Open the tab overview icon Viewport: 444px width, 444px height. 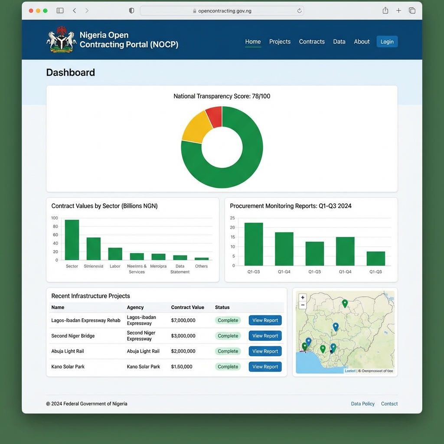pyautogui.click(x=412, y=10)
